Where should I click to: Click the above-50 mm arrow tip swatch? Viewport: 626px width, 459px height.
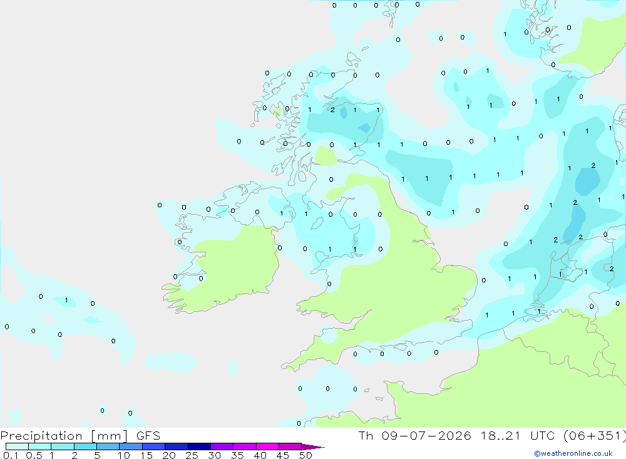313,446
